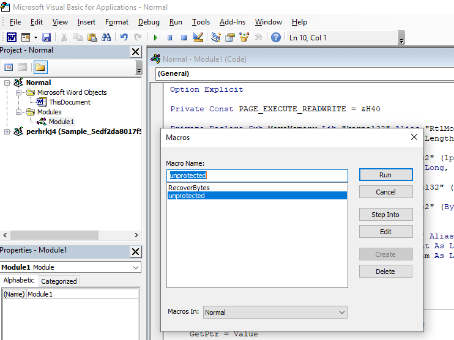This screenshot has height=340, width=454.
Task: Toggle Design Mode icon in the toolbar
Action: [198, 37]
